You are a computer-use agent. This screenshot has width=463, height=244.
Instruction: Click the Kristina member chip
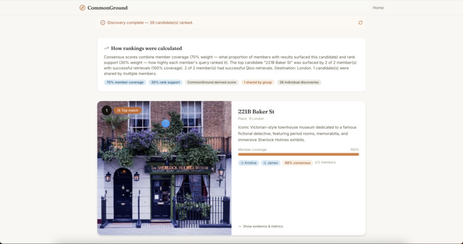[249, 163]
